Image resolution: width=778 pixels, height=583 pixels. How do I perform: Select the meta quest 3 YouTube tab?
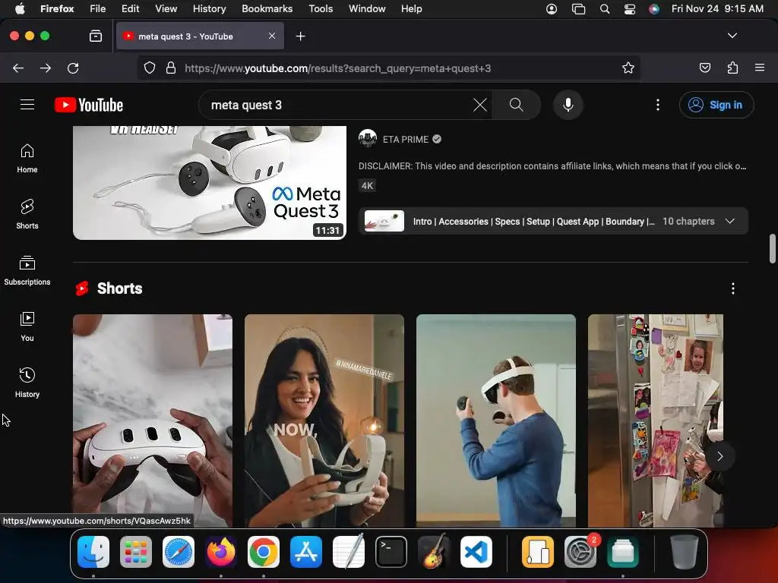point(200,36)
